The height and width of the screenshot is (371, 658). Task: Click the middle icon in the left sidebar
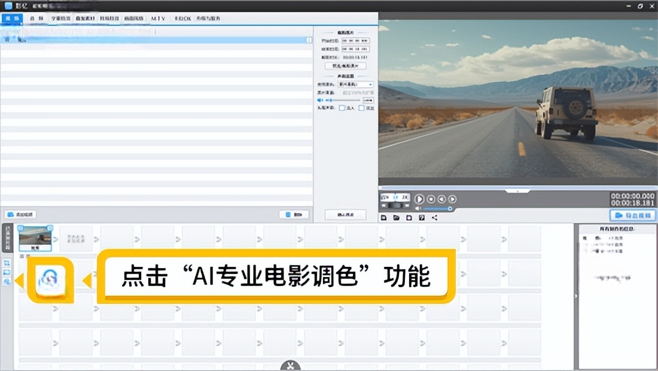[x=7, y=272]
